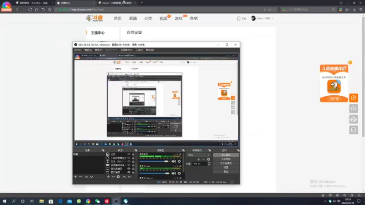Add a new scene with the plus icon in Scenes panel
The height and width of the screenshot is (205, 365).
75,177
